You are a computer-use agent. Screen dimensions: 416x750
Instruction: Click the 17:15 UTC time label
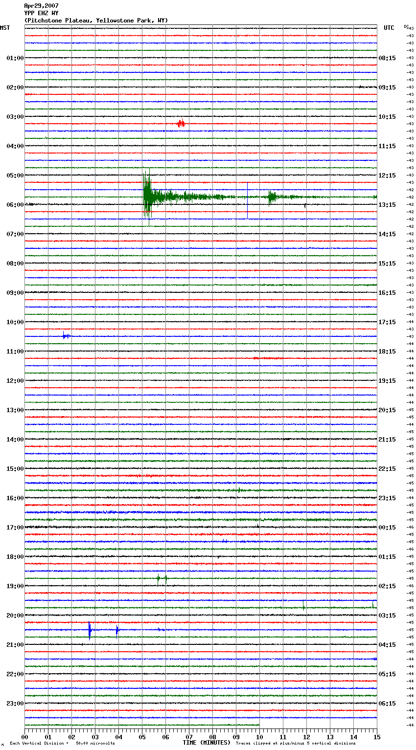pyautogui.click(x=387, y=322)
